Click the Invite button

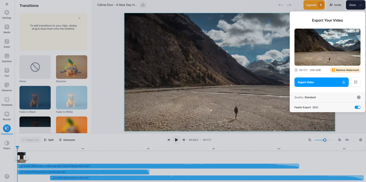pyautogui.click(x=335, y=5)
